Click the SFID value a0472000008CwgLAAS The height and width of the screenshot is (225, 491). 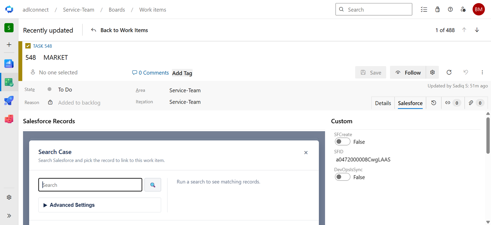[x=363, y=160]
